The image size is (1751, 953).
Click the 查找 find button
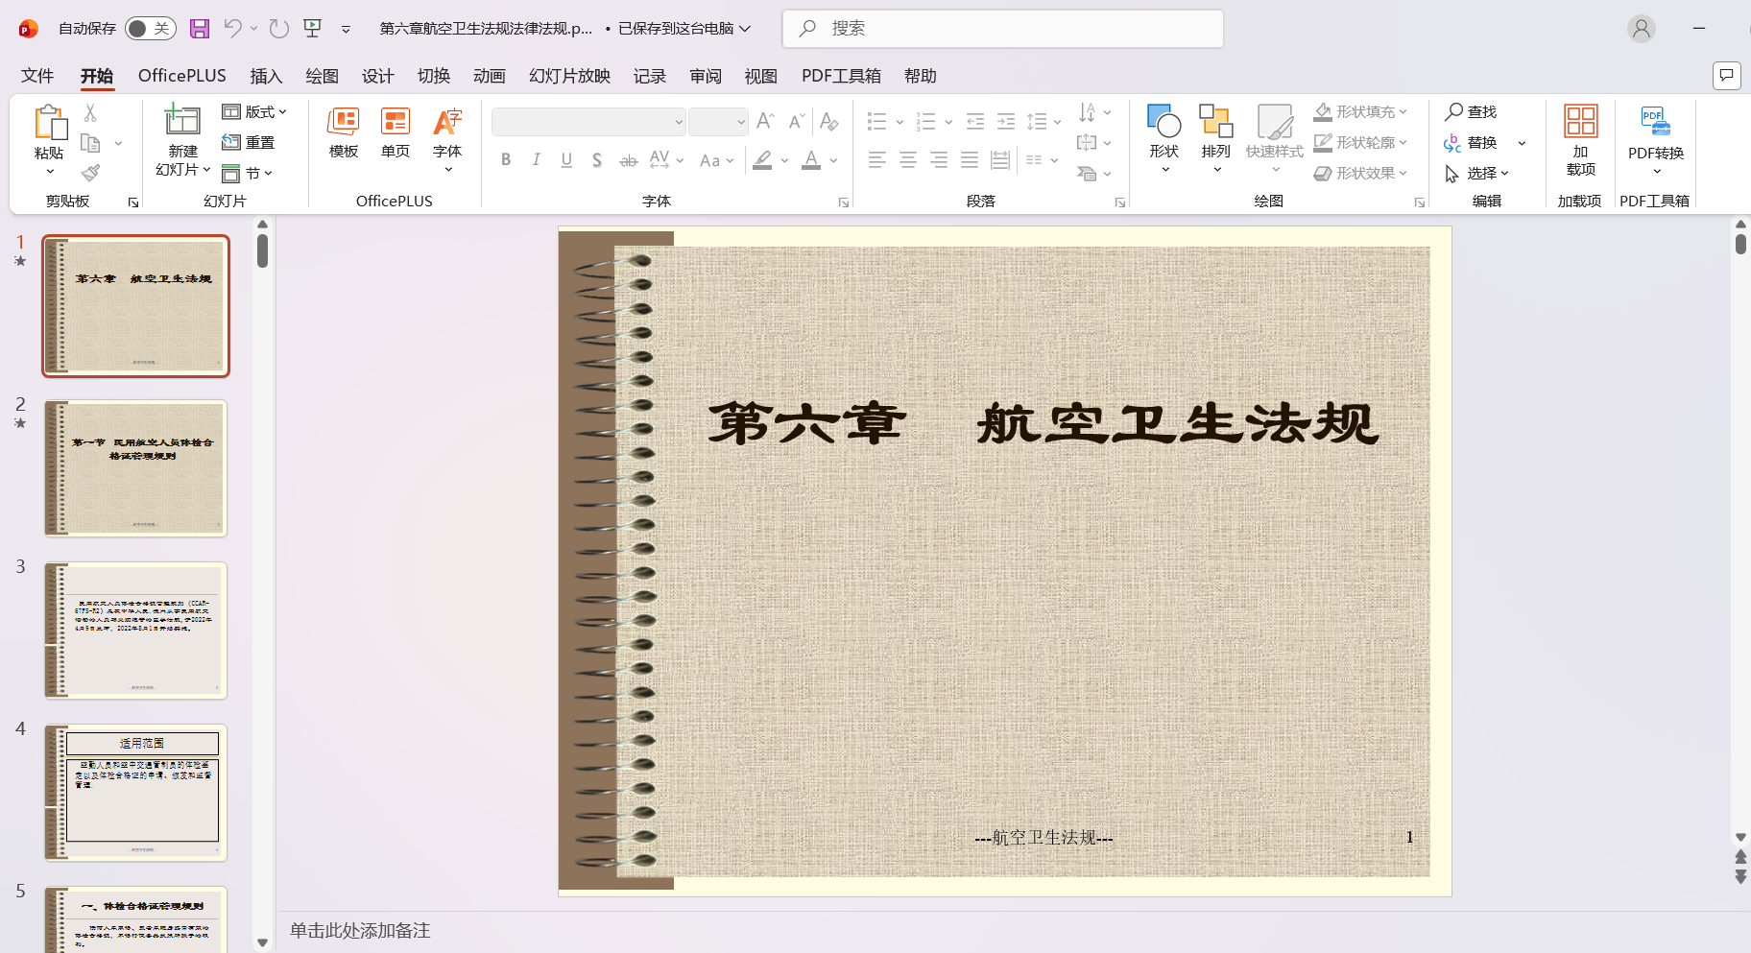click(x=1472, y=112)
